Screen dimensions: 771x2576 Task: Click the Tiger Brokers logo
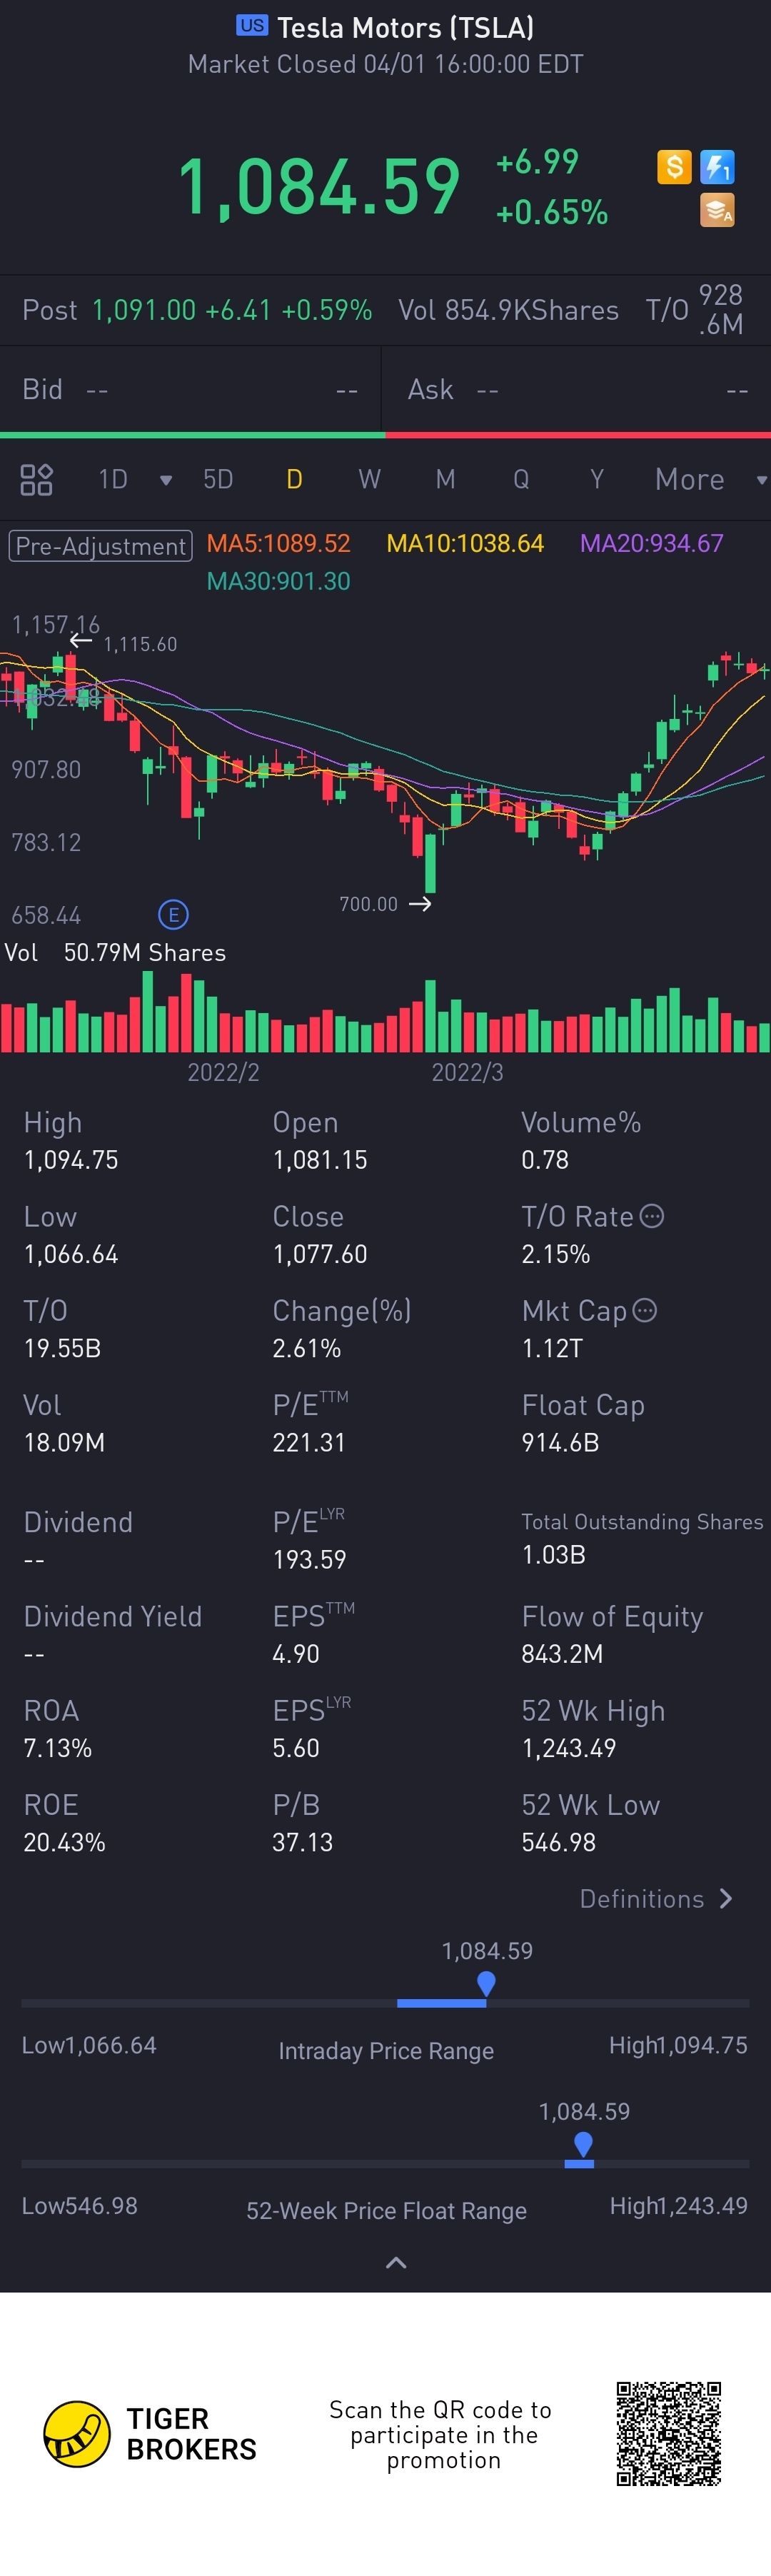tap(76, 2434)
